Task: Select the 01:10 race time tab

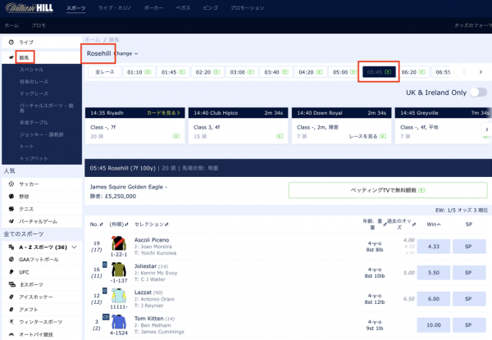Action: coord(139,72)
